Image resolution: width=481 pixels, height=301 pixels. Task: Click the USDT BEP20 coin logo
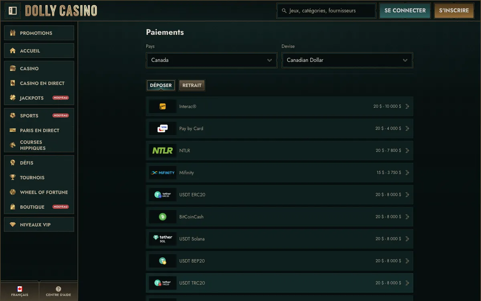click(163, 261)
